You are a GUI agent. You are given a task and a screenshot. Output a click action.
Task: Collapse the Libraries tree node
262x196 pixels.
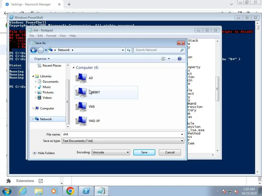[33, 76]
